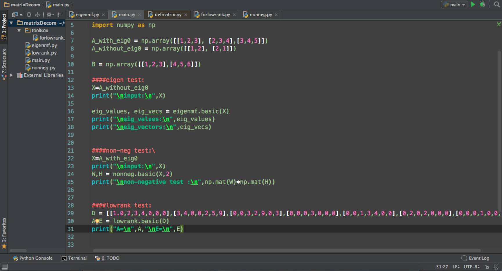
Task: Select nonneg.py in project tree
Action: point(40,68)
